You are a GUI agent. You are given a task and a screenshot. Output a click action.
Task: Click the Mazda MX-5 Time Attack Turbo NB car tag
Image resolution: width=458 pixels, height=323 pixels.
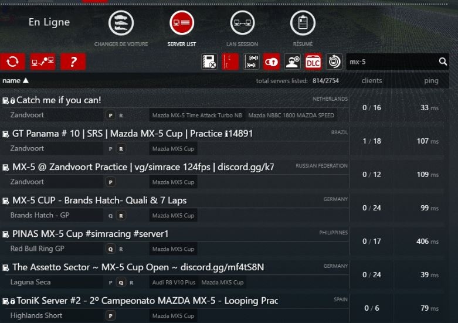197,115
